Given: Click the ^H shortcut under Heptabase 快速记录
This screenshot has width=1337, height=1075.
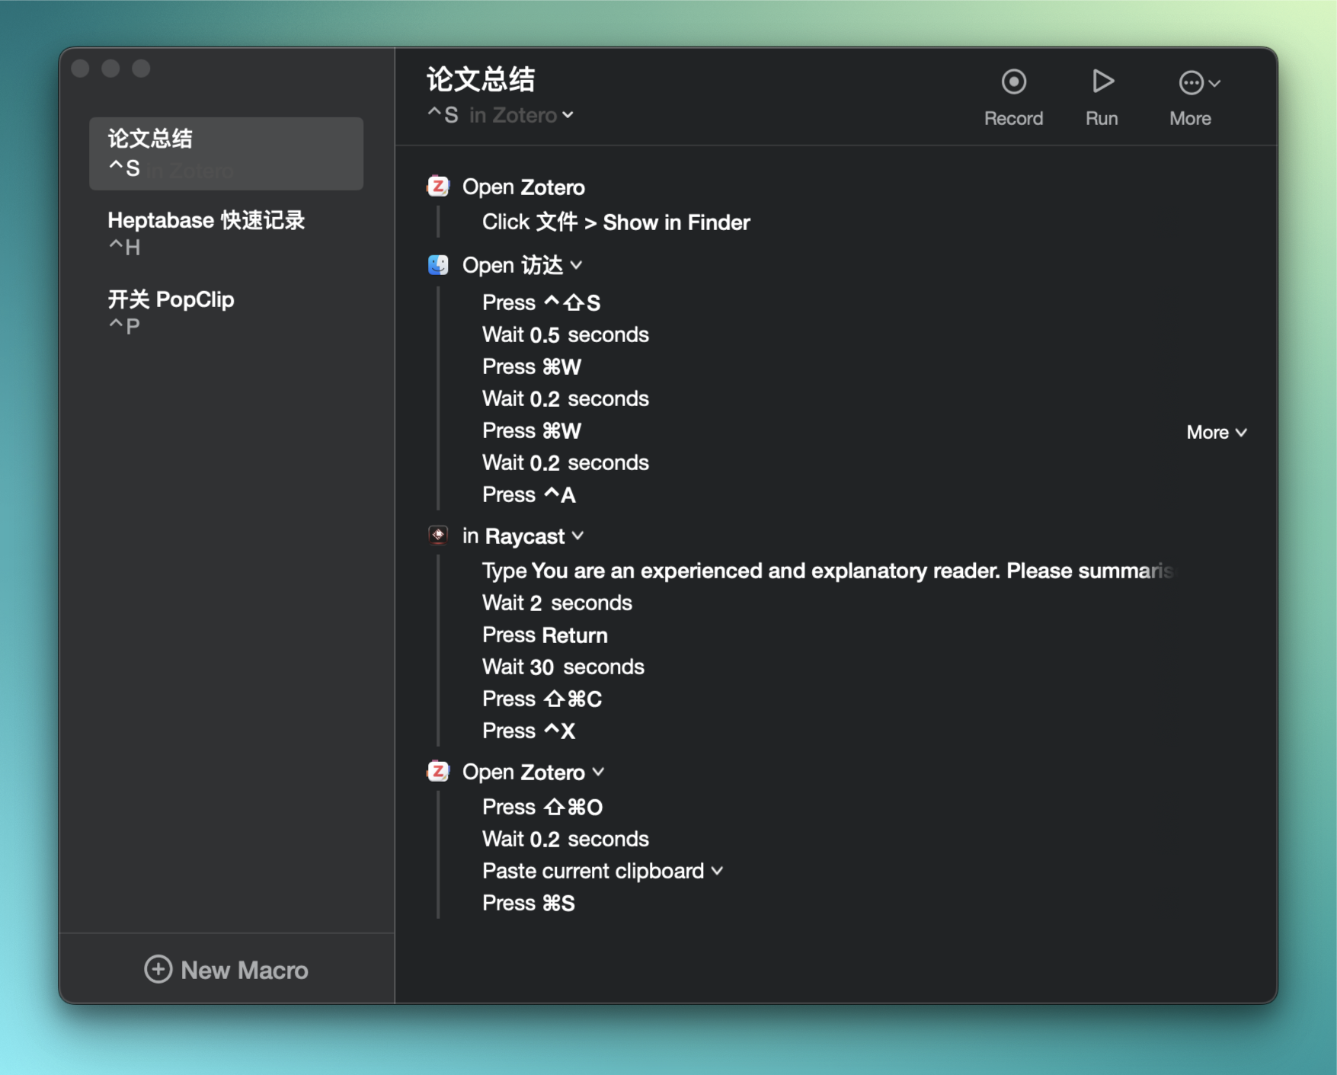Looking at the screenshot, I should pos(124,247).
